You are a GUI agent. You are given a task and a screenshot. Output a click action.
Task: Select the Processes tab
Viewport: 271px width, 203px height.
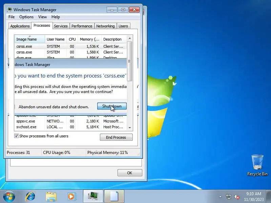(42, 26)
